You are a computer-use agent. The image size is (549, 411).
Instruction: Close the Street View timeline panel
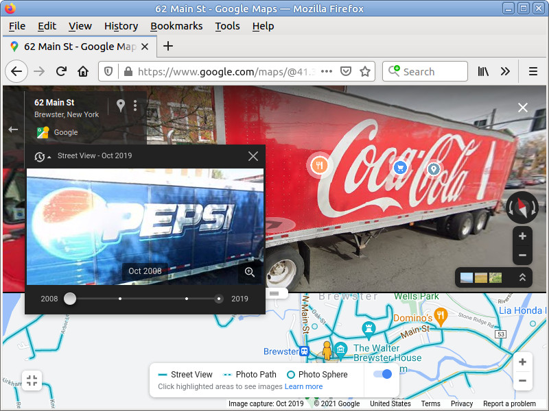pos(253,156)
